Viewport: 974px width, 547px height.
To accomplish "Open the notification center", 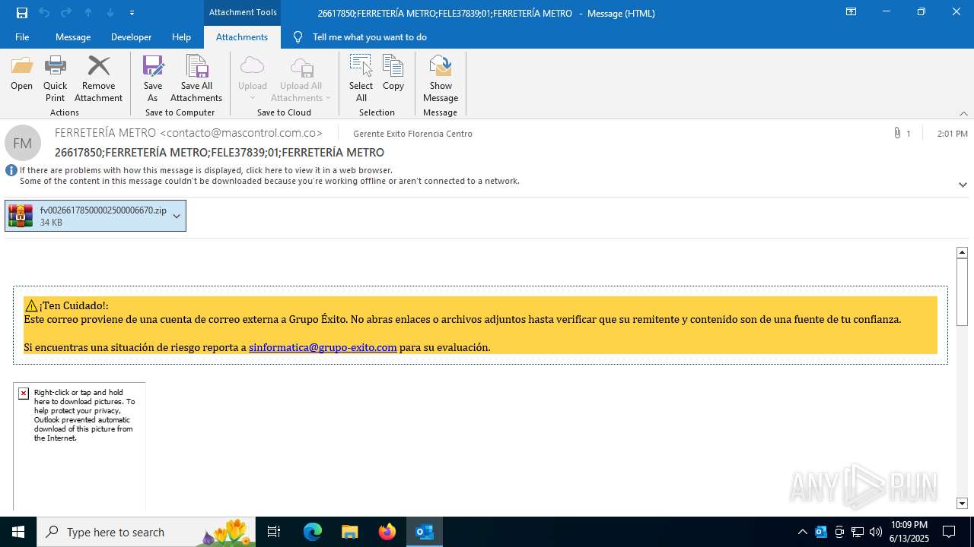I will (x=949, y=532).
